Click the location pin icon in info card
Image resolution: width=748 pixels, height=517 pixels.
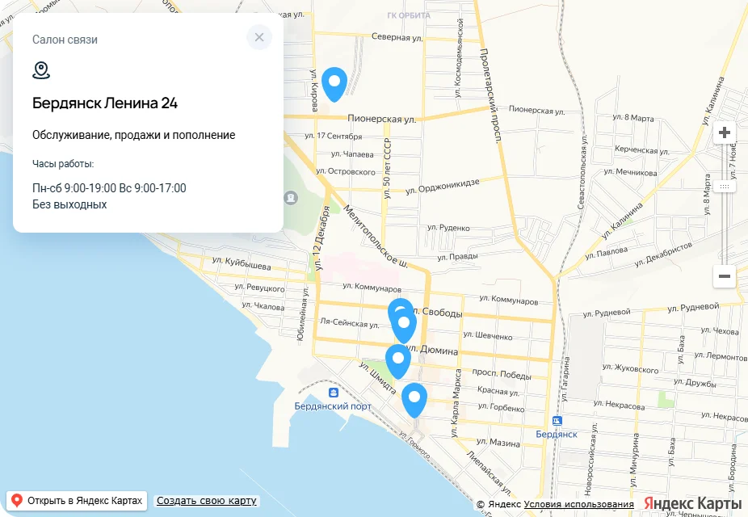41,70
